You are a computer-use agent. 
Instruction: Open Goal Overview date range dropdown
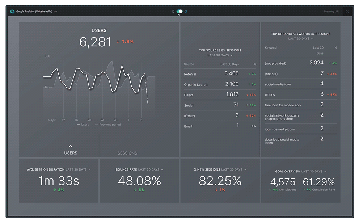pyautogui.click(x=314, y=171)
